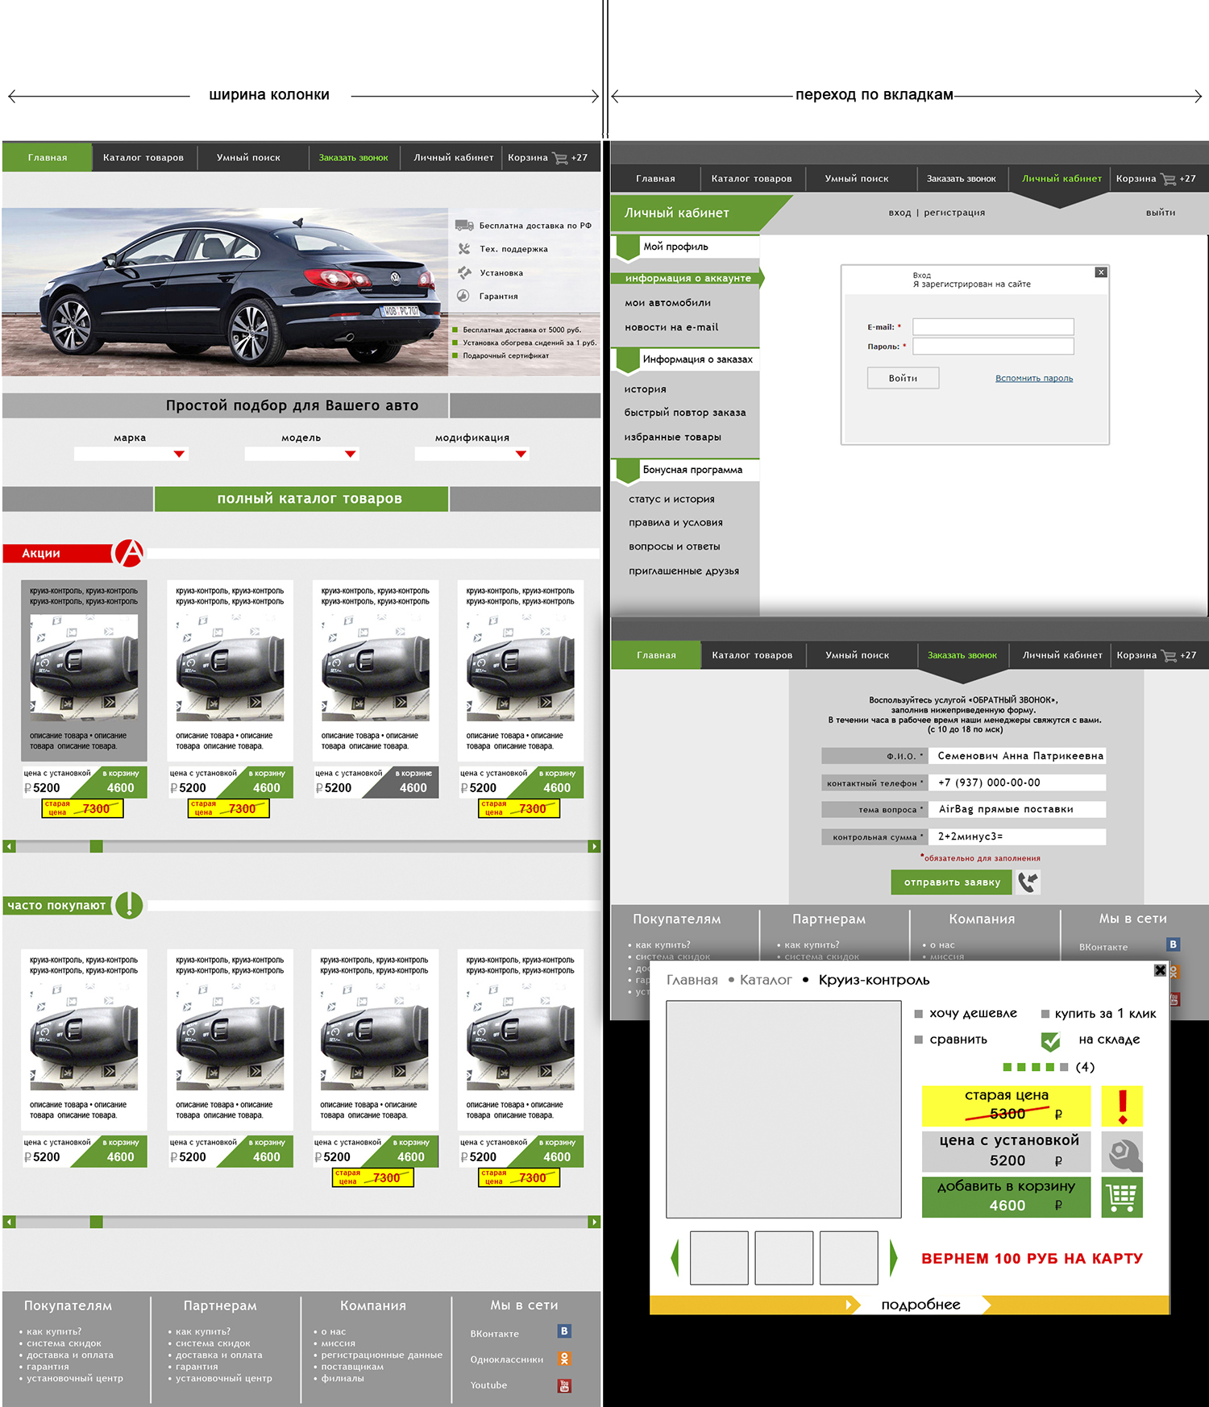Open Умный поиск in the homepage navigation
1209x1407 pixels.
coord(248,158)
